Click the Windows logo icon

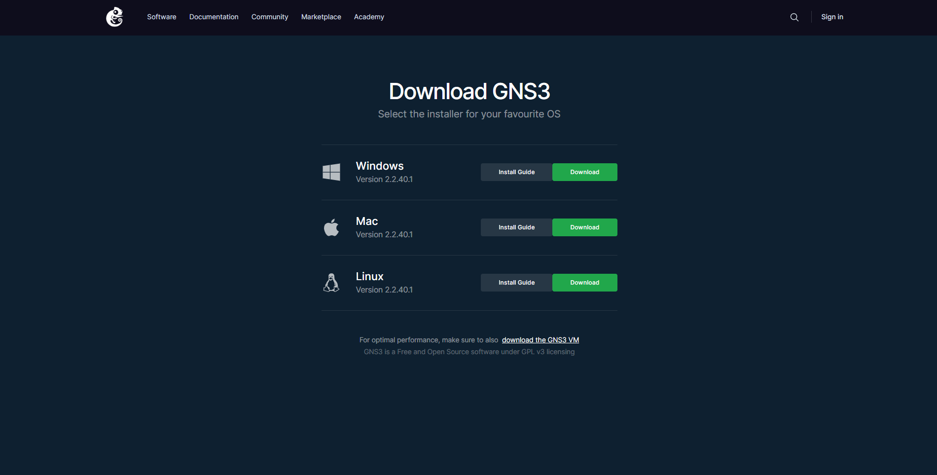tap(331, 172)
